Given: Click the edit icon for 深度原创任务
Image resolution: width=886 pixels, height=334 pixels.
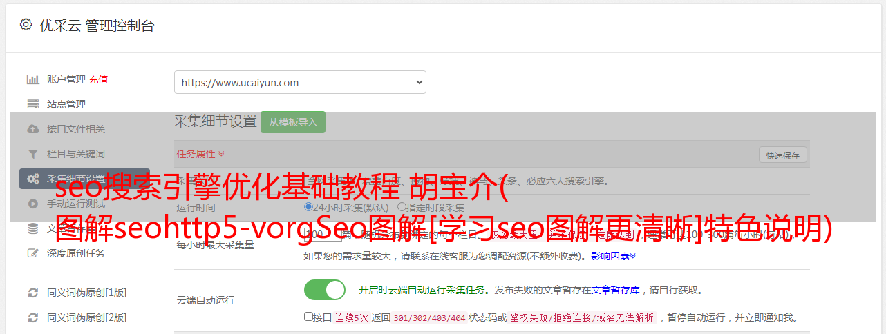Looking at the screenshot, I should (32, 253).
